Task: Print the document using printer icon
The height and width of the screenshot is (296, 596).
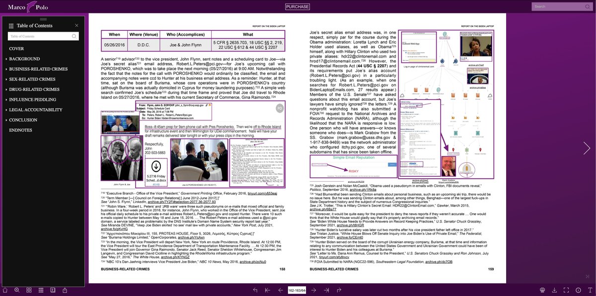Action: (x=542, y=290)
